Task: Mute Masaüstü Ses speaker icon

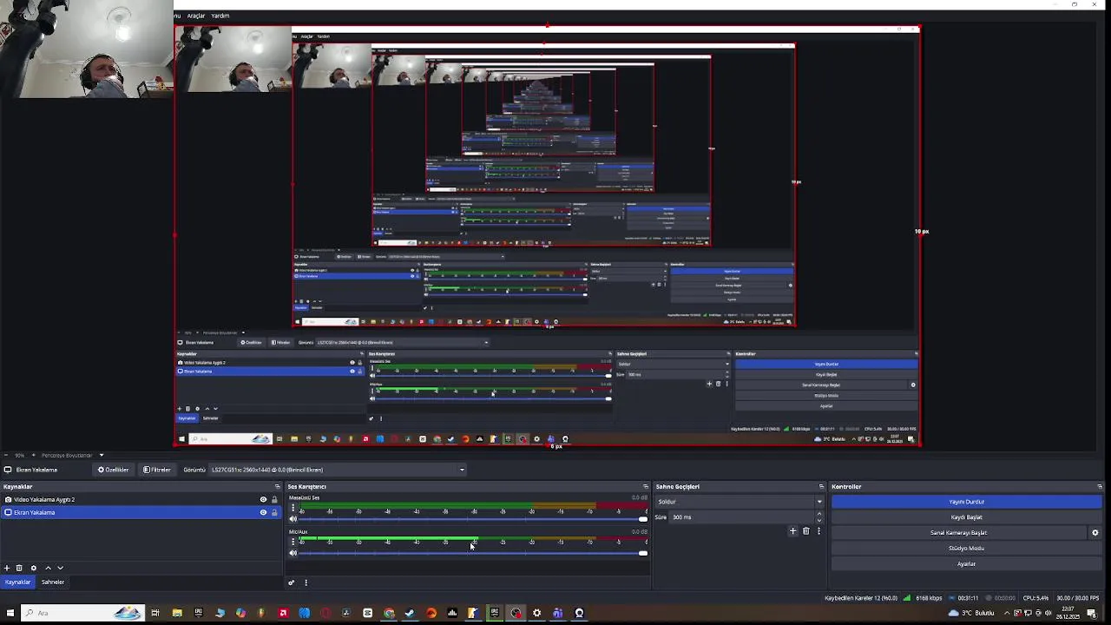Action: pos(293,519)
